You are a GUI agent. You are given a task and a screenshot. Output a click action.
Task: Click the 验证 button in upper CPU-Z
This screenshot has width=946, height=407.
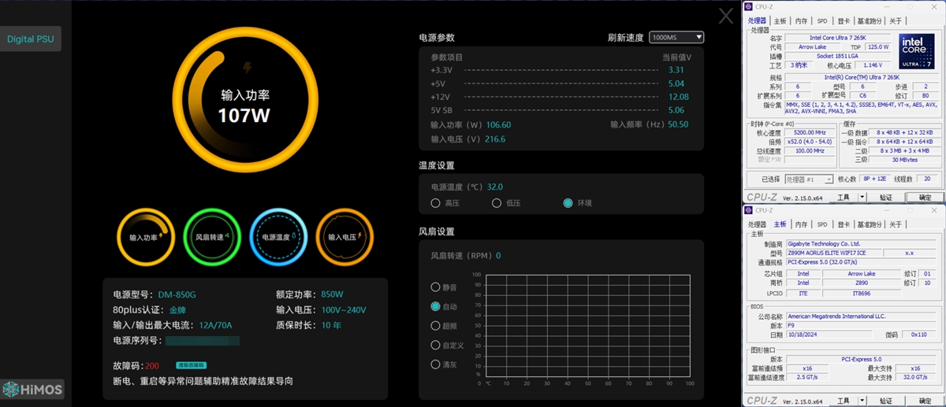click(x=886, y=198)
